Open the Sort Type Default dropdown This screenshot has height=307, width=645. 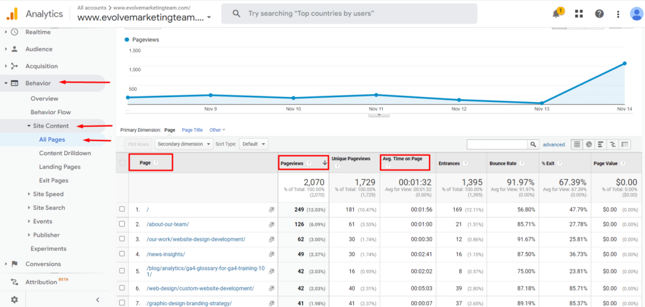click(253, 144)
